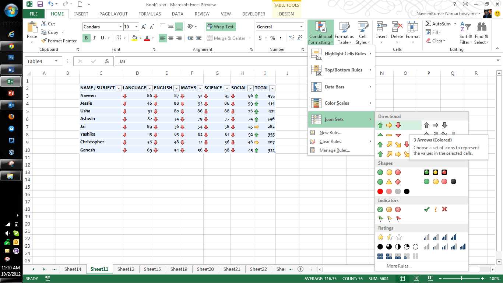Pick the 3 Traffic Lights (Rimmed) set

pyautogui.click(x=435, y=172)
